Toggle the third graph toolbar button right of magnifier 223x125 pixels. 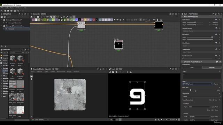tap(54, 17)
